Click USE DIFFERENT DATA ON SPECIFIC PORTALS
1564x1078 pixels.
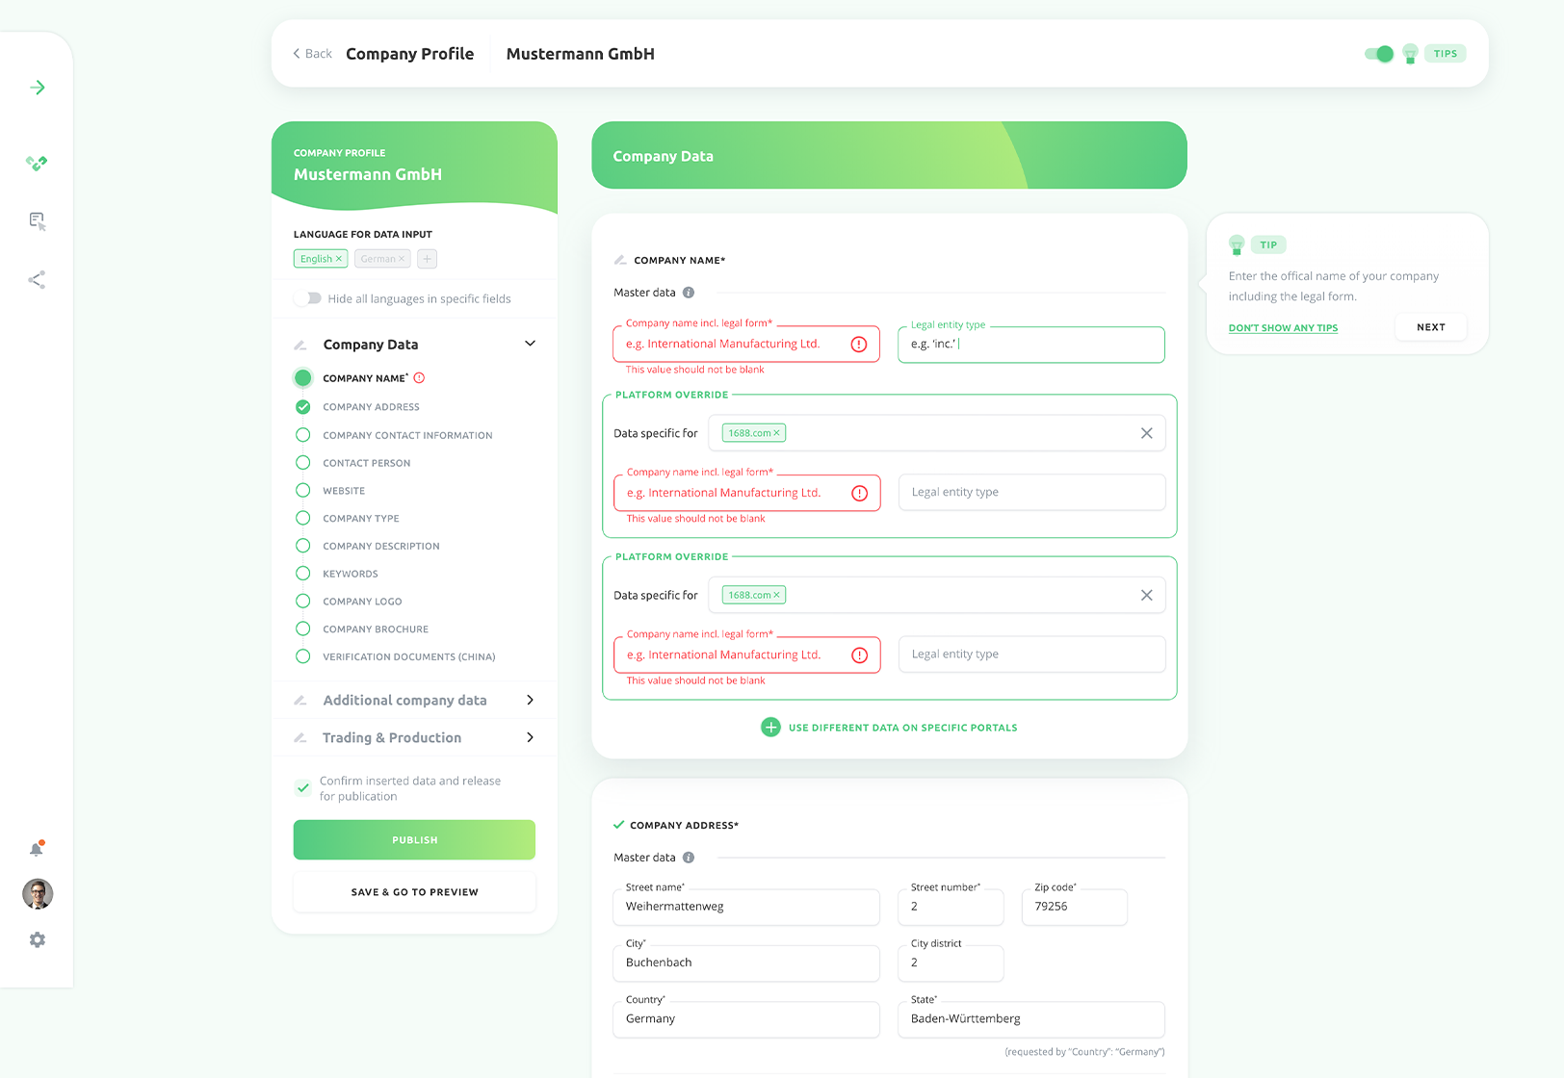[x=902, y=728]
